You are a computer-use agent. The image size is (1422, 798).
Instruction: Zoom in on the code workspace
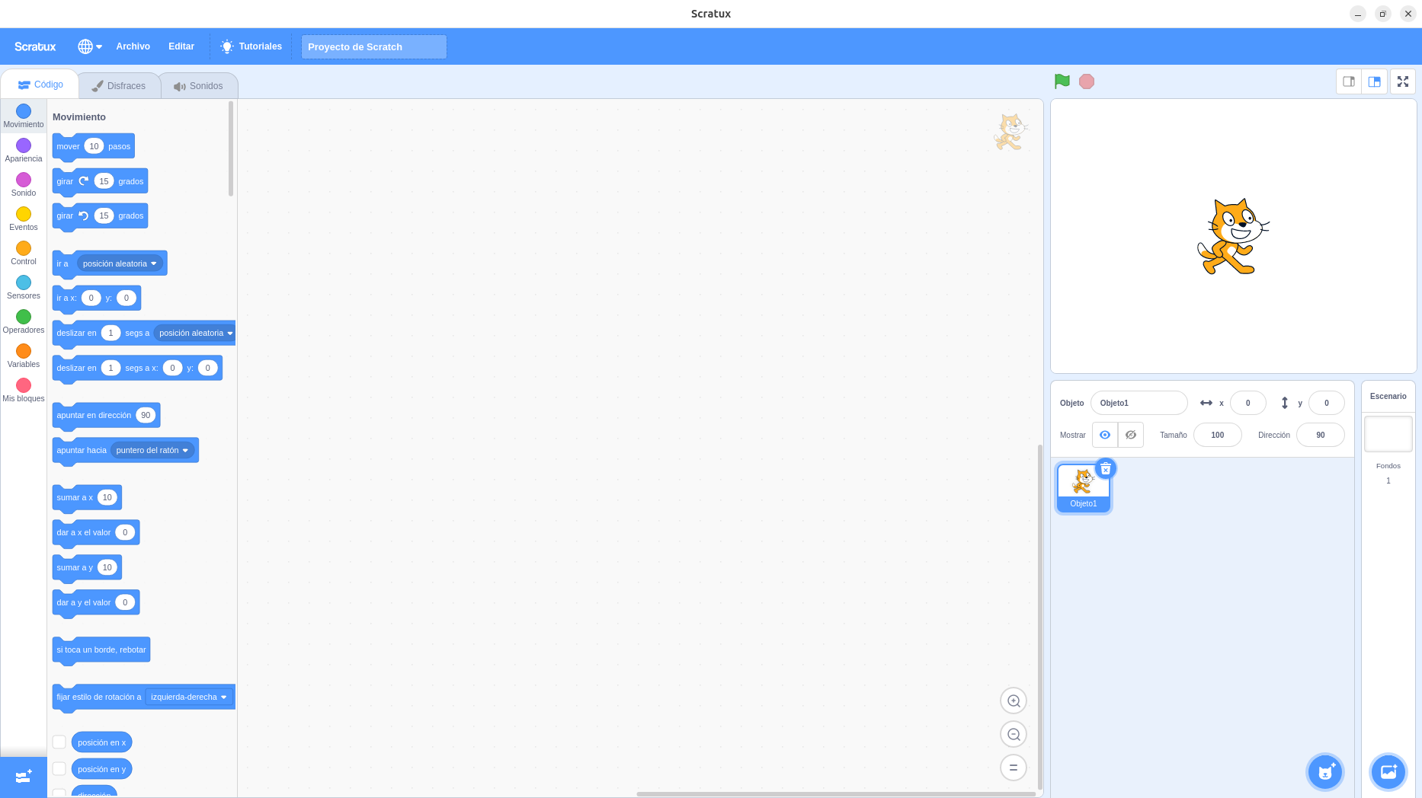(1013, 701)
